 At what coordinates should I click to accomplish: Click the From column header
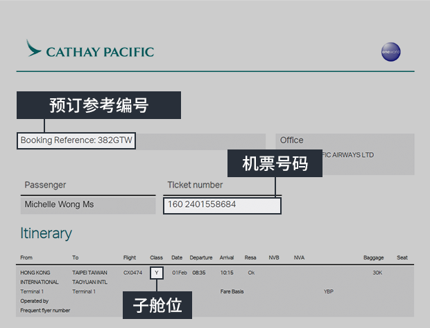pos(26,257)
